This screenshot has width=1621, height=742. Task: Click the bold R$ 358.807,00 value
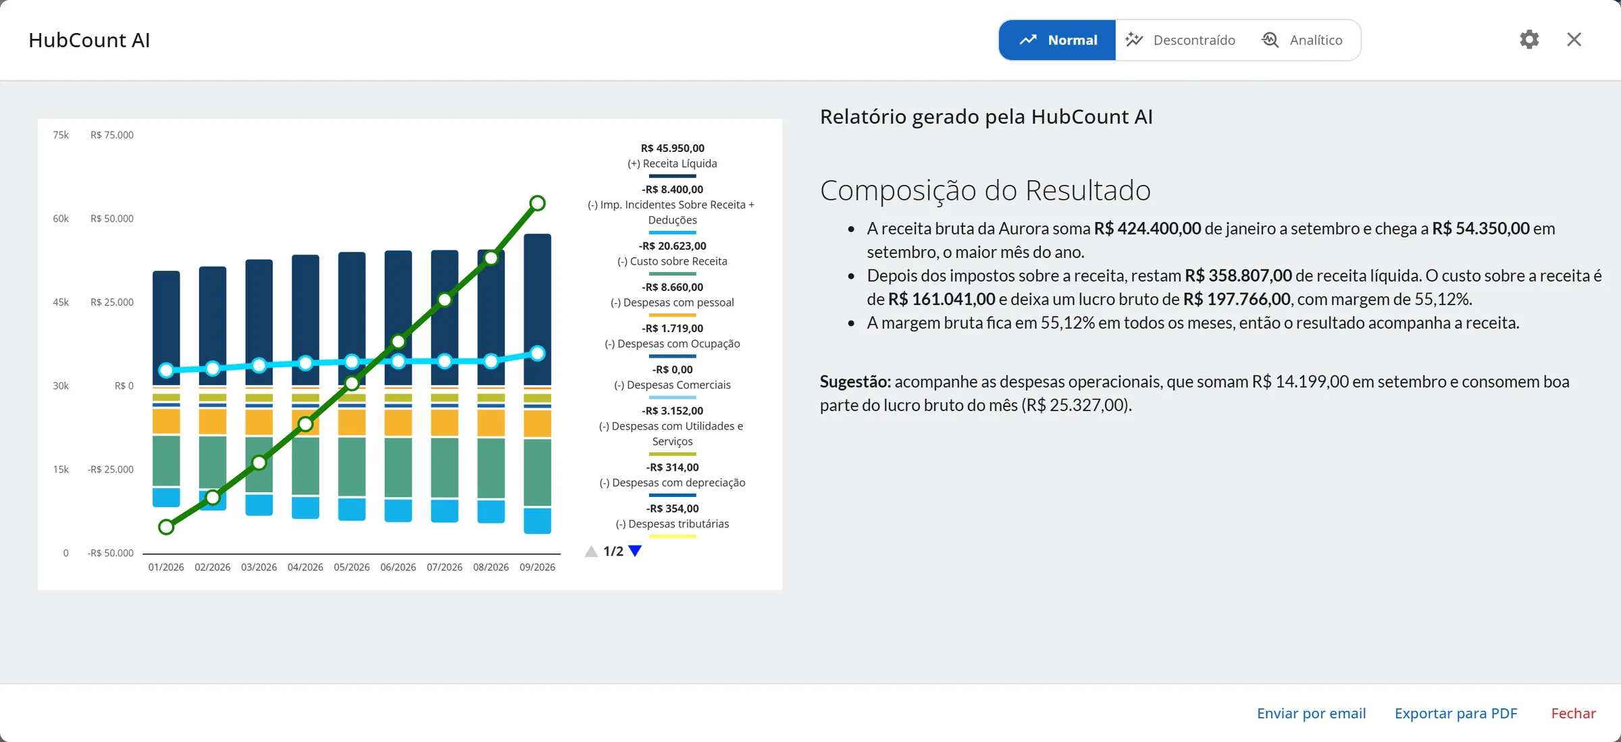click(1238, 275)
